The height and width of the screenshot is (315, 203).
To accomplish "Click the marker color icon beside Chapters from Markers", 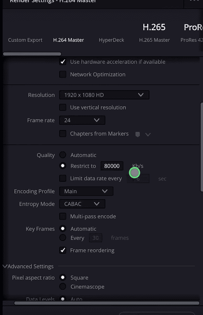I will pos(138,134).
